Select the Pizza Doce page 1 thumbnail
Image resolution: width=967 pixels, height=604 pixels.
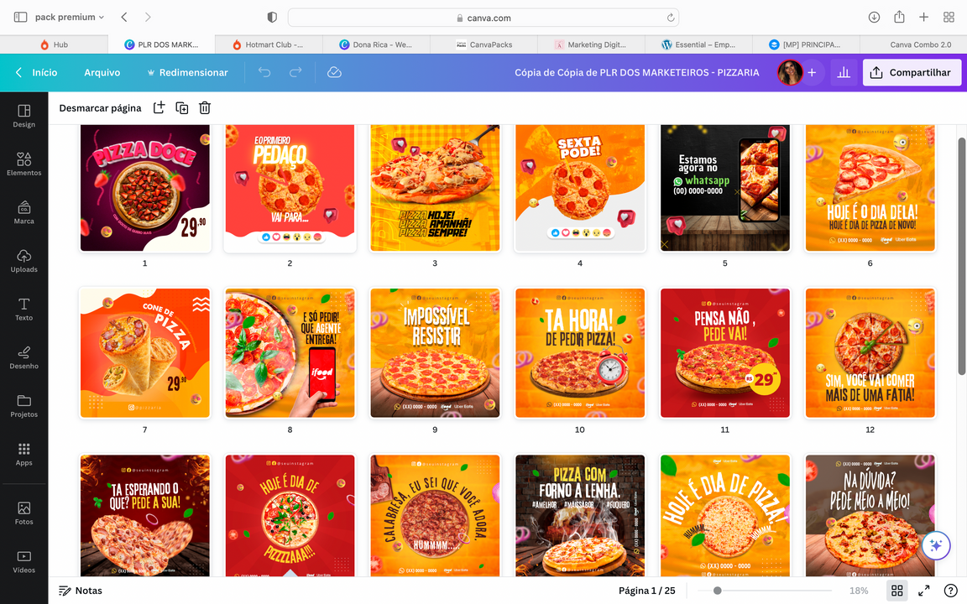[x=144, y=188]
